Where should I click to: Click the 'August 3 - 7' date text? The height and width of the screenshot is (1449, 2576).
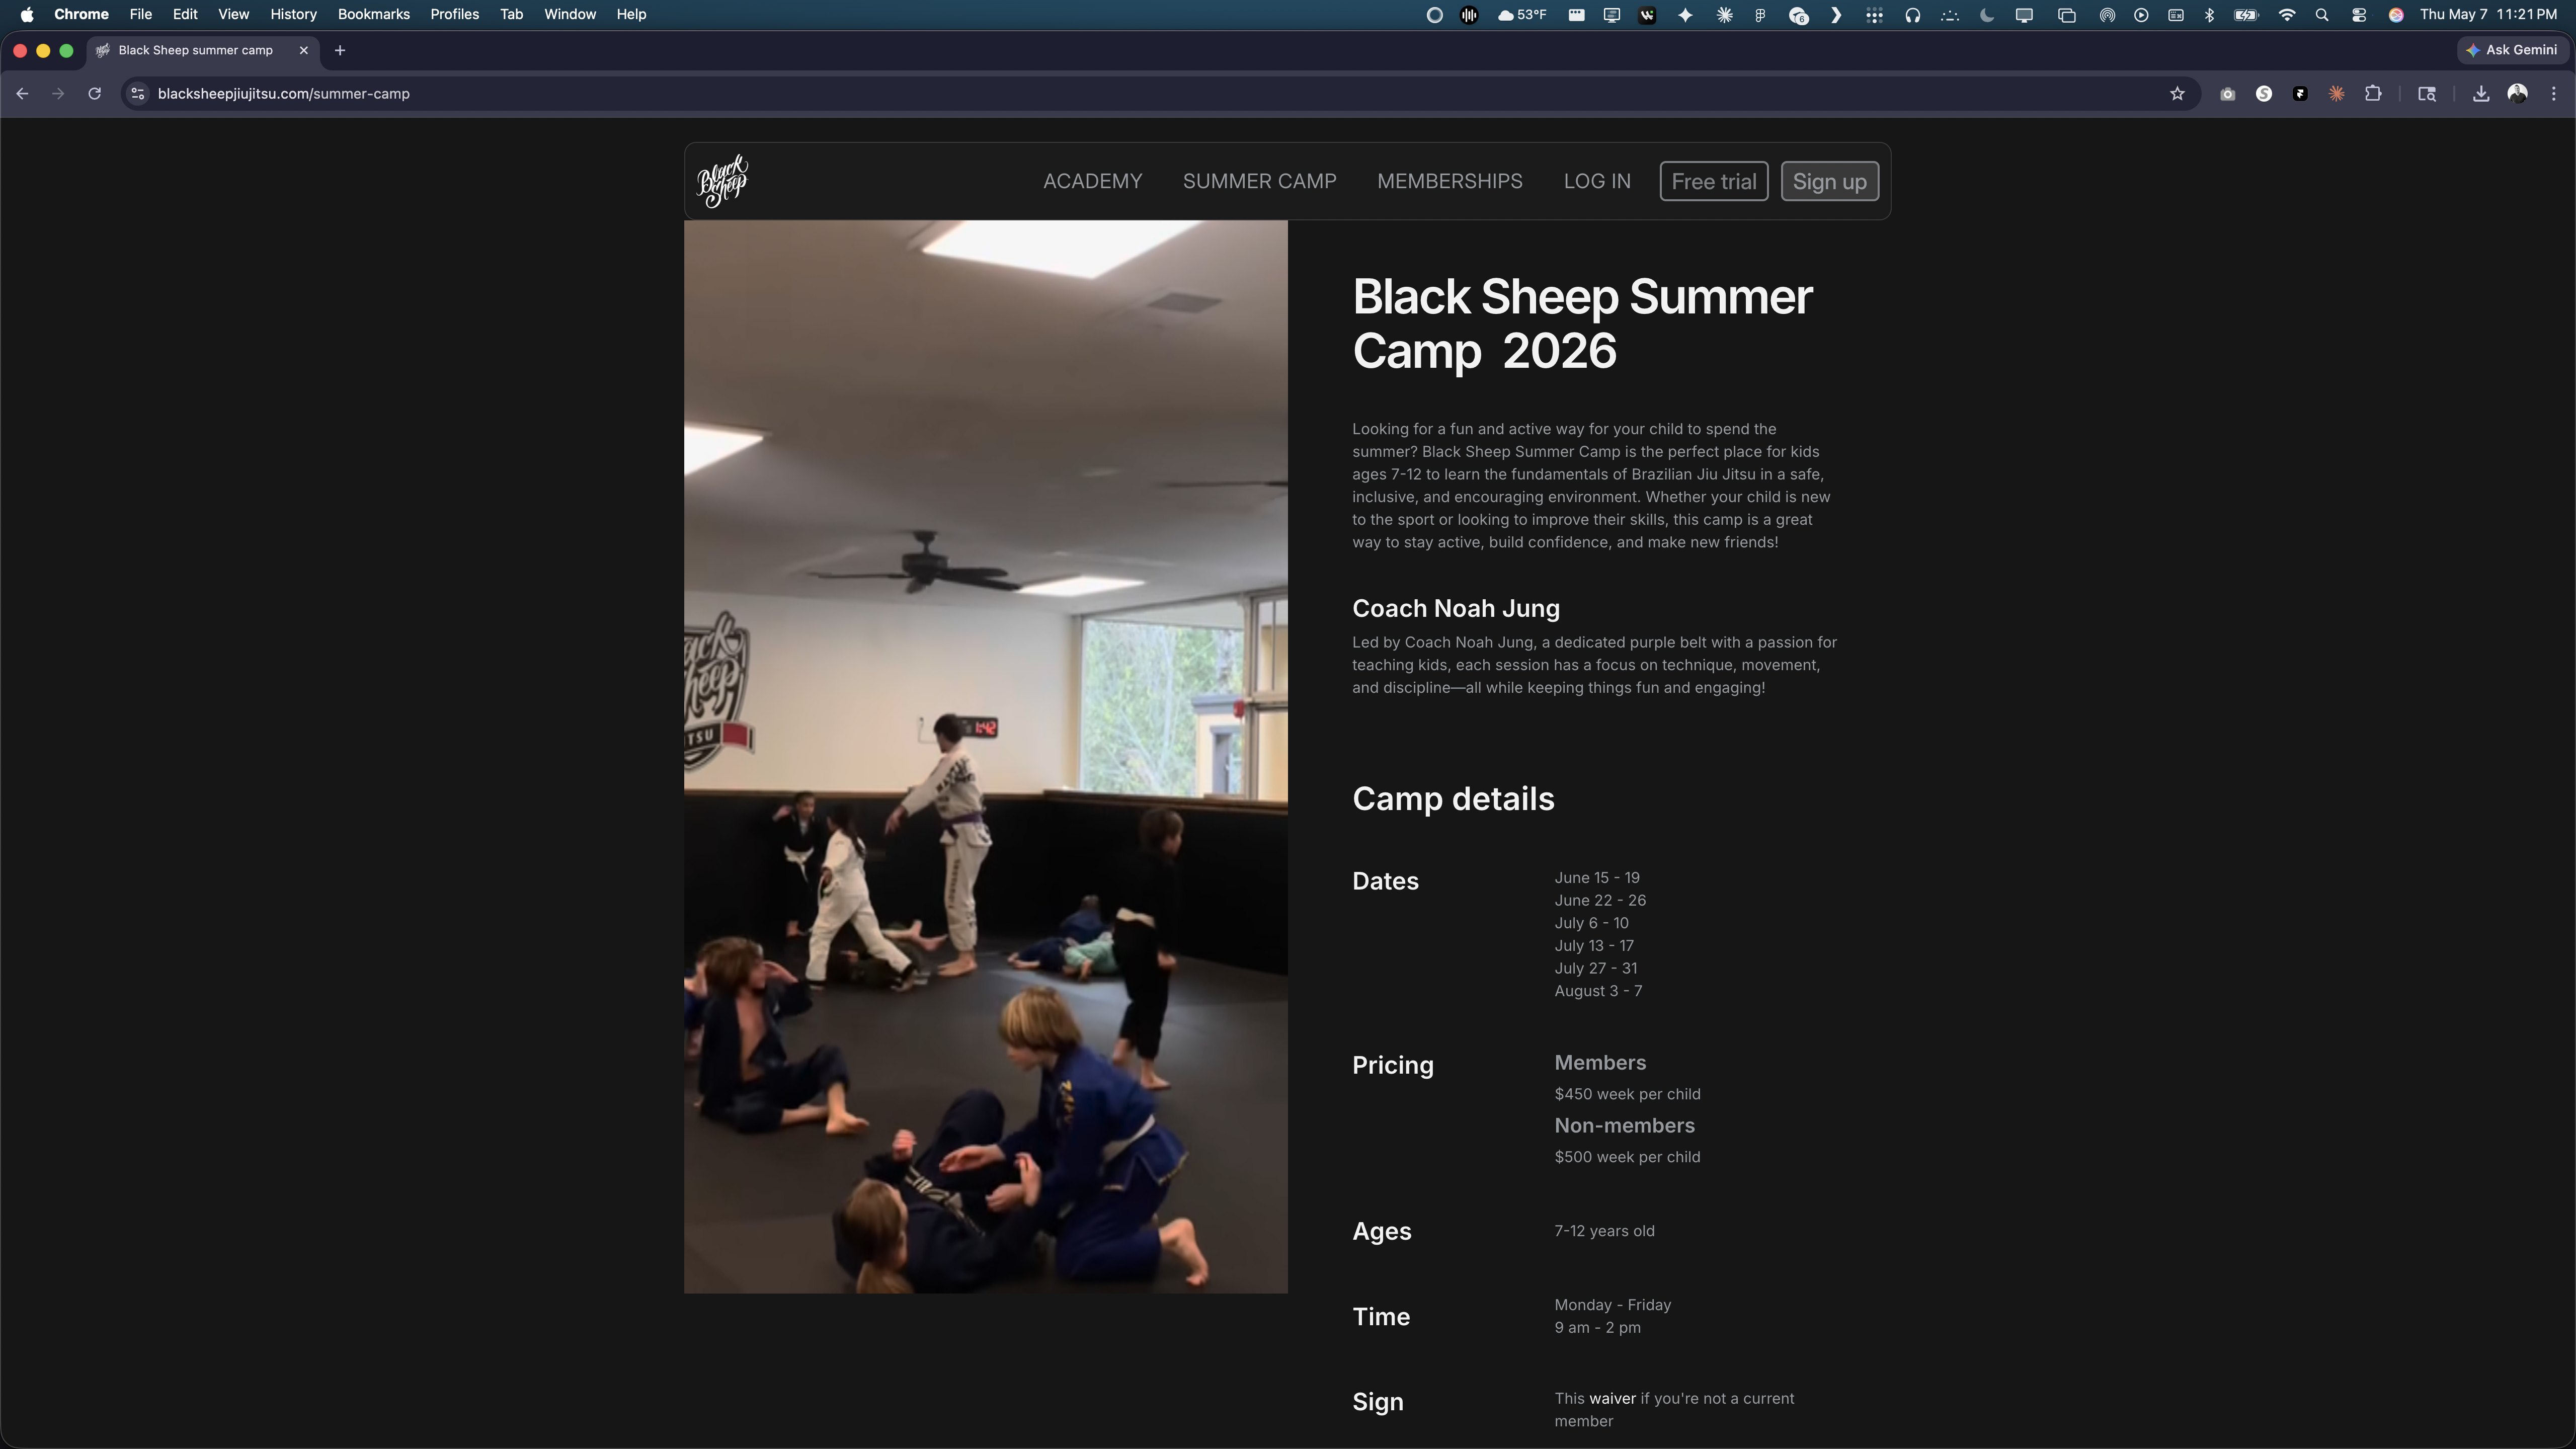[x=1598, y=991]
